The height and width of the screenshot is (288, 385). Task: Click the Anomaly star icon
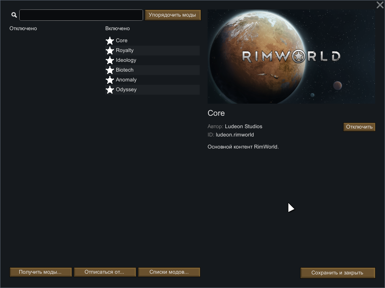click(109, 80)
